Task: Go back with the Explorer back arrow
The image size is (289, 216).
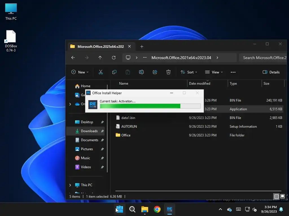Action: click(73, 58)
